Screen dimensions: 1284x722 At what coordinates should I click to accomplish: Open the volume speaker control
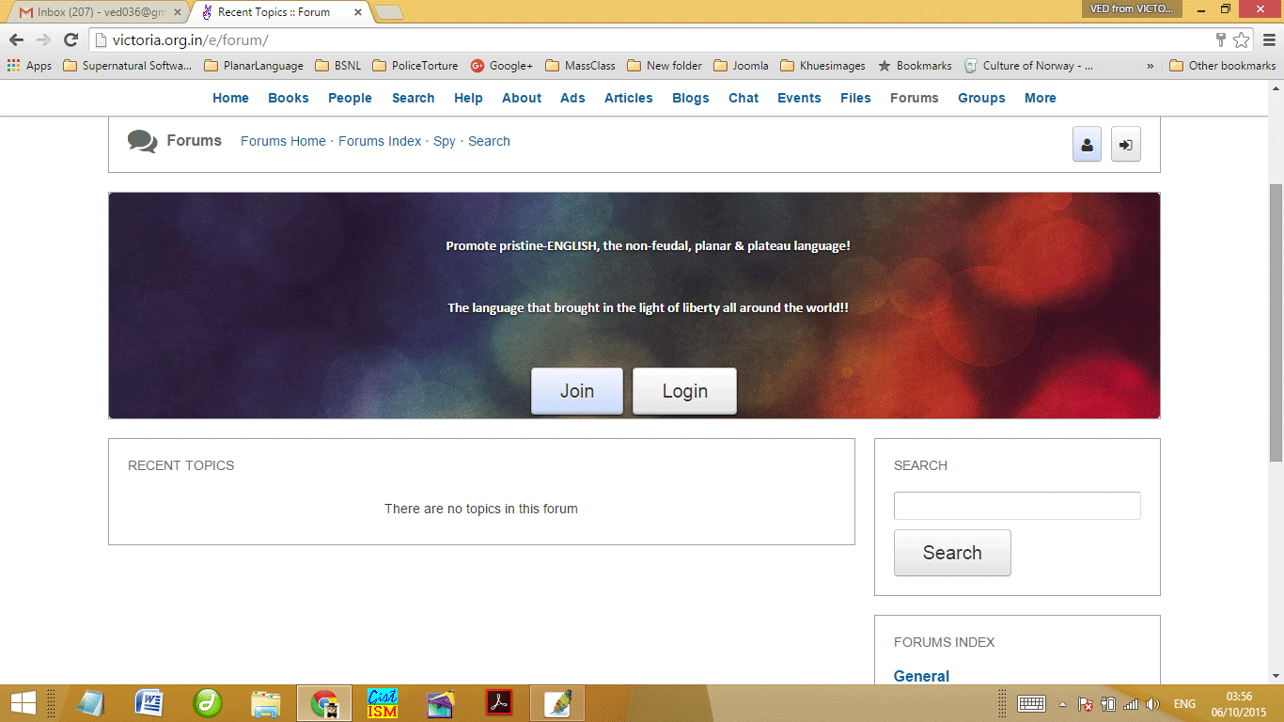[x=1153, y=703]
